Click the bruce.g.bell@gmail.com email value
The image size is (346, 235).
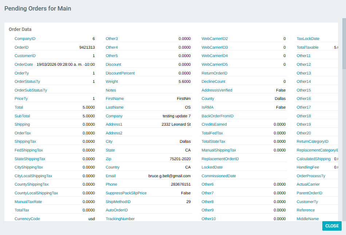click(x=170, y=176)
